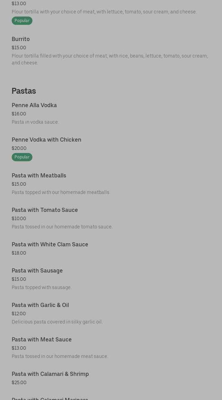Select Pasta with Garlic & Oil

[x=40, y=305]
